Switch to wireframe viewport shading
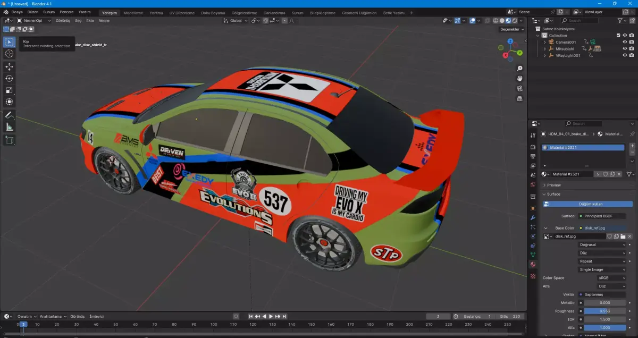The width and height of the screenshot is (638, 338). click(496, 21)
